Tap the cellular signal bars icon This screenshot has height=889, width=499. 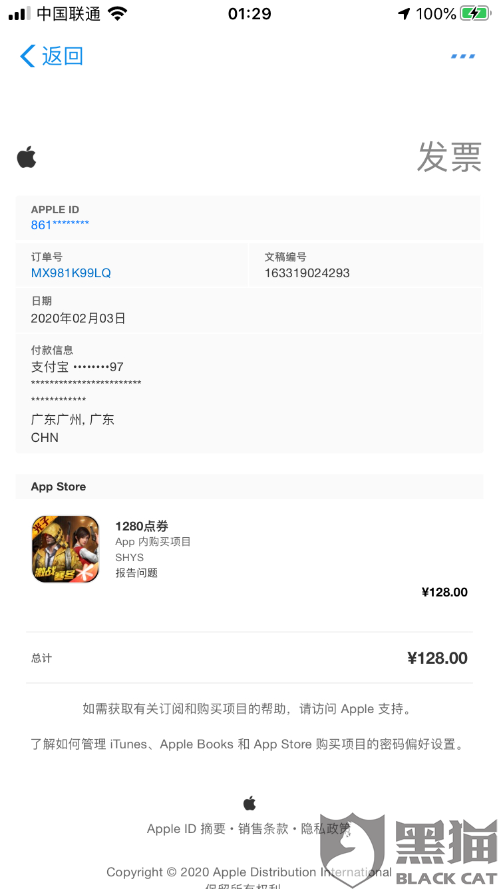coord(19,13)
